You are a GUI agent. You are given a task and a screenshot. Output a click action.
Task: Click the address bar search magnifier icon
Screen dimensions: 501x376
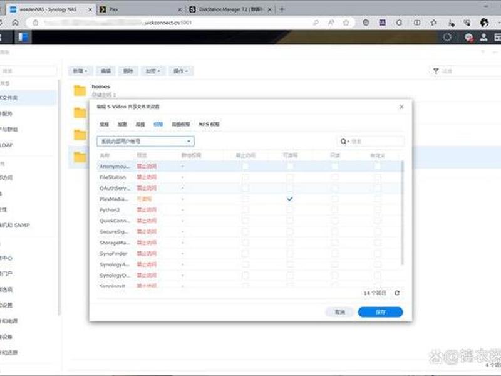click(x=316, y=23)
